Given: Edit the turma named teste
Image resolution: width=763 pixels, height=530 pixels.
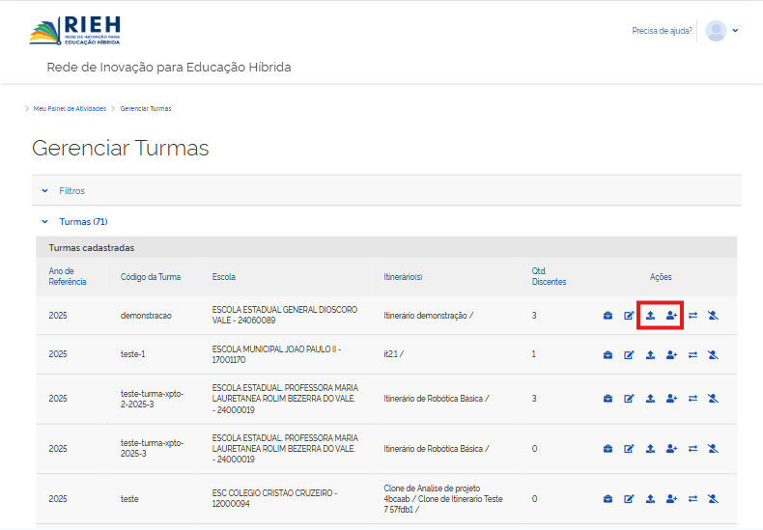Looking at the screenshot, I should pyautogui.click(x=629, y=499).
